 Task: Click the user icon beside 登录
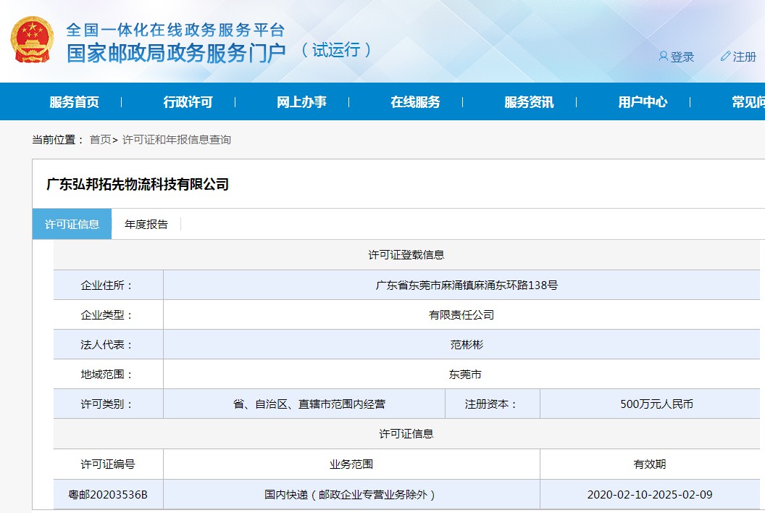663,56
